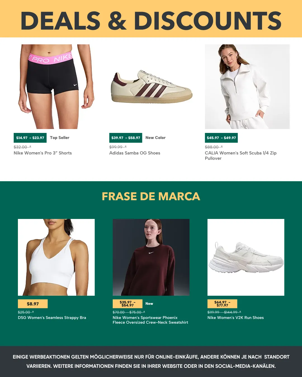
Task: Open DSG Women's Seamless Strappy Bra link
Action: 52,318
